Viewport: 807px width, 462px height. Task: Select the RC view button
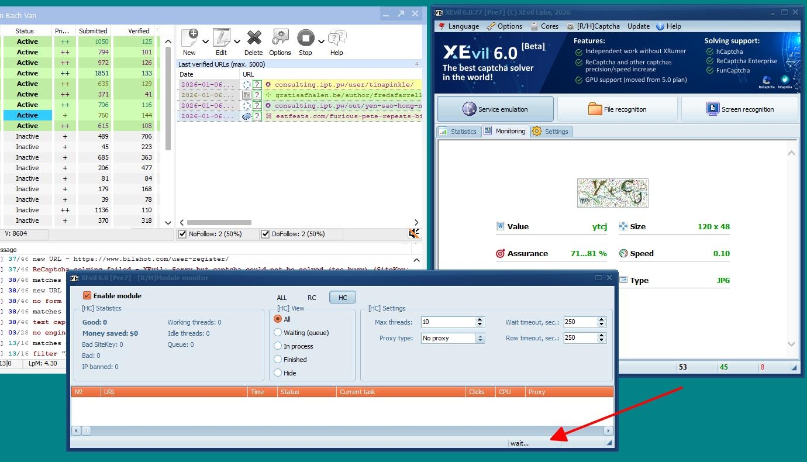click(312, 298)
